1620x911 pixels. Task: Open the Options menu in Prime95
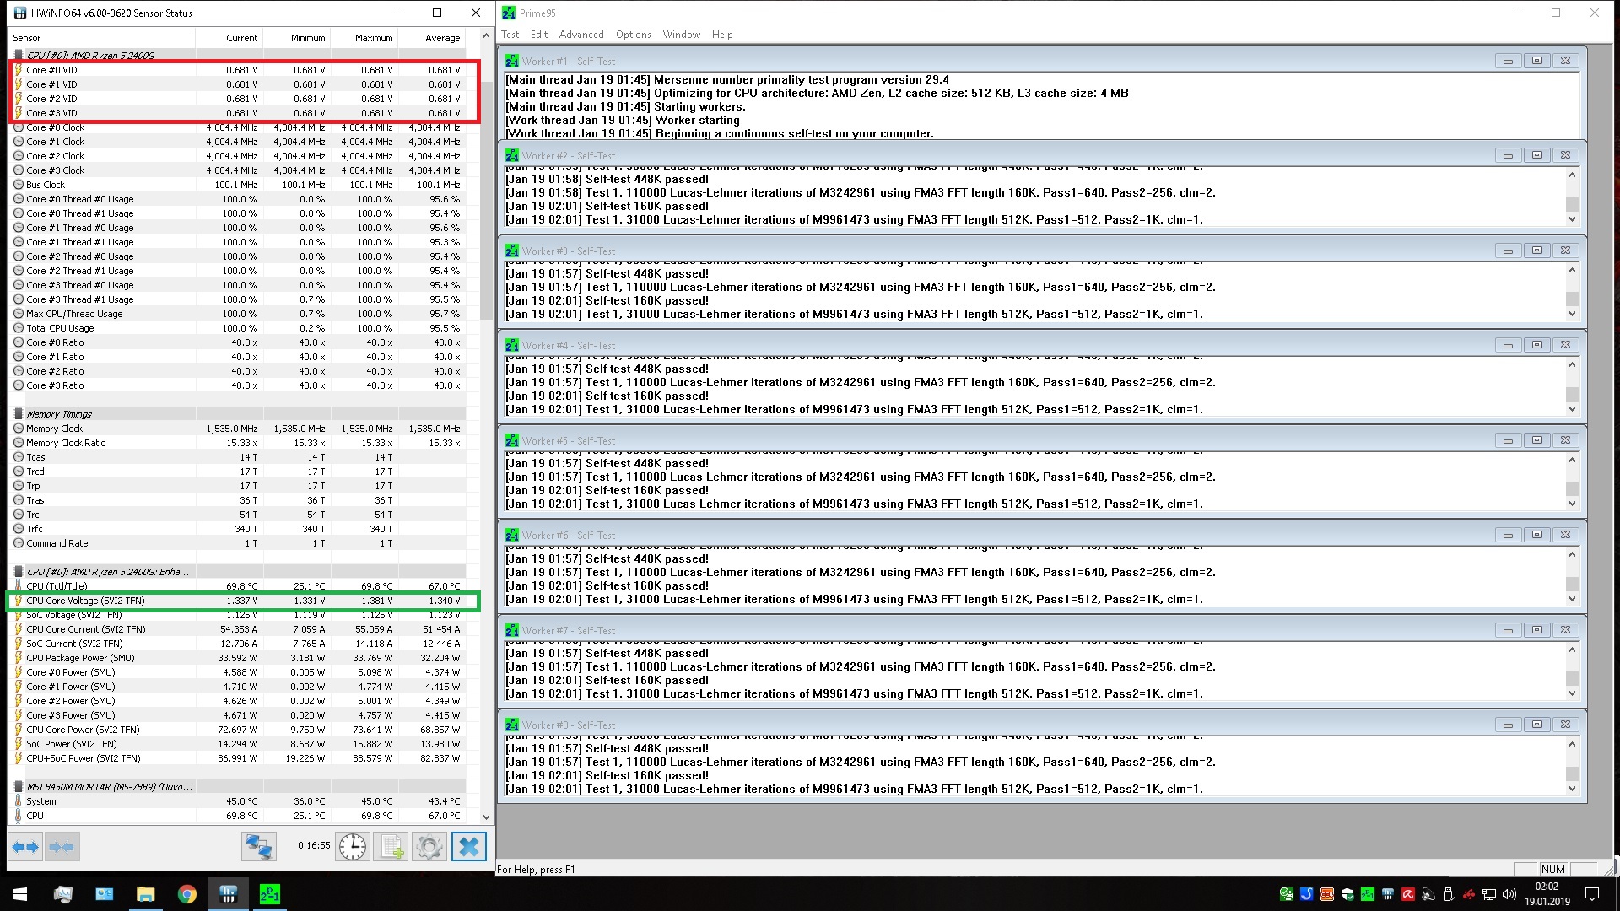(633, 35)
